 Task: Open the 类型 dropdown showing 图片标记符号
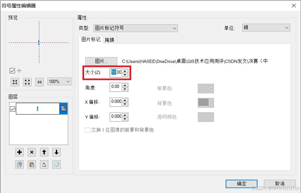pyautogui.click(x=135, y=28)
